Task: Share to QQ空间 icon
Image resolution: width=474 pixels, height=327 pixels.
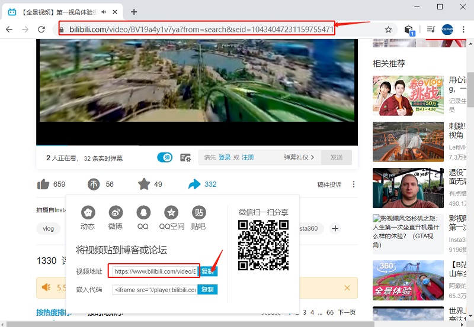Action: coord(171,213)
